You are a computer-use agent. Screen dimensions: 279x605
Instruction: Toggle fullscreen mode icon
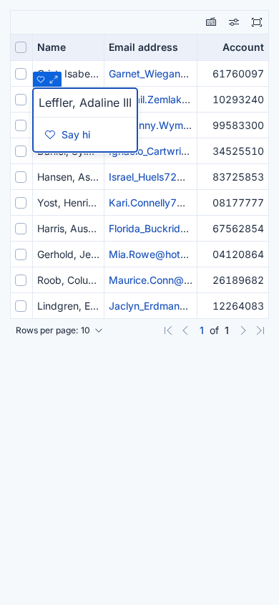click(257, 22)
